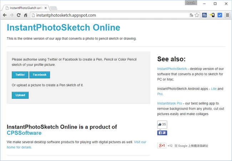The image size is (232, 161).
Task: Open the InstantMask Pro link
Action: coord(170,103)
